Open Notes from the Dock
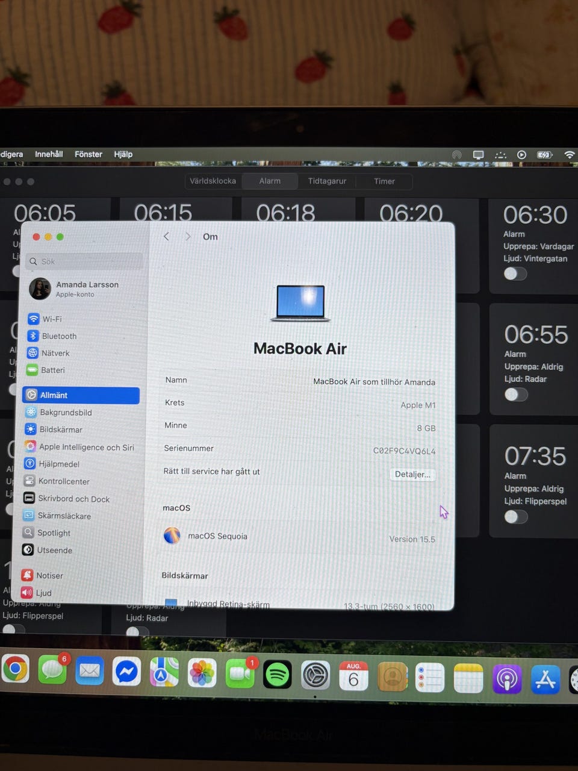Screen dimensions: 578x771 point(468,679)
